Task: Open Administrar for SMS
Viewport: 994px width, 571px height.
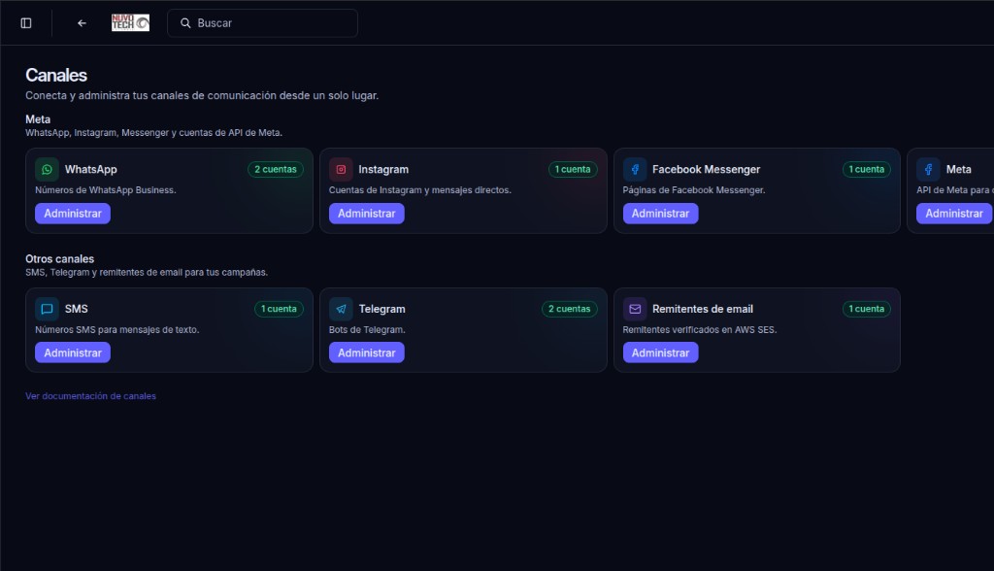Action: [73, 353]
